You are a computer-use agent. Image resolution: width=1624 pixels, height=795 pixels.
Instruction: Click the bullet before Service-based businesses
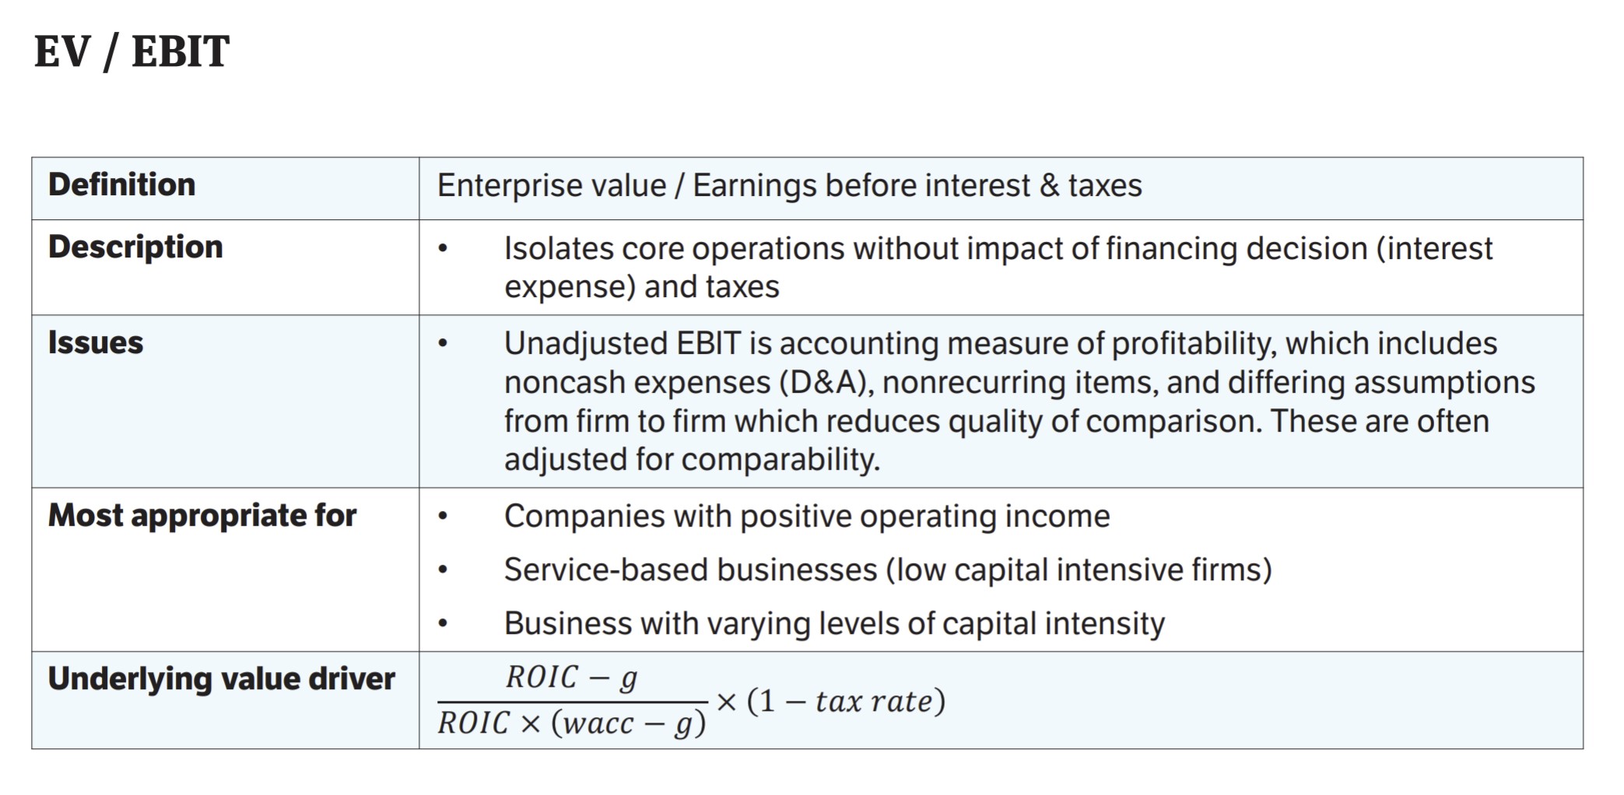(x=443, y=570)
